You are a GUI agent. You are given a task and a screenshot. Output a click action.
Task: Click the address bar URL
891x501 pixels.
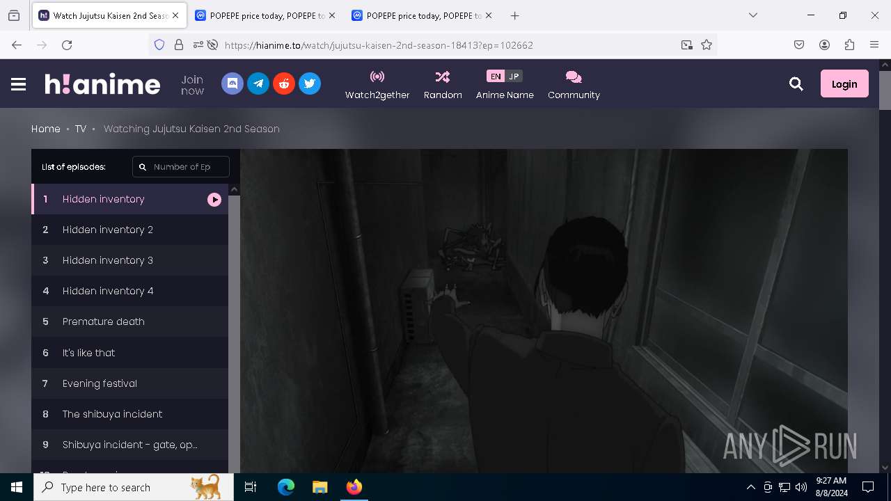pyautogui.click(x=379, y=45)
